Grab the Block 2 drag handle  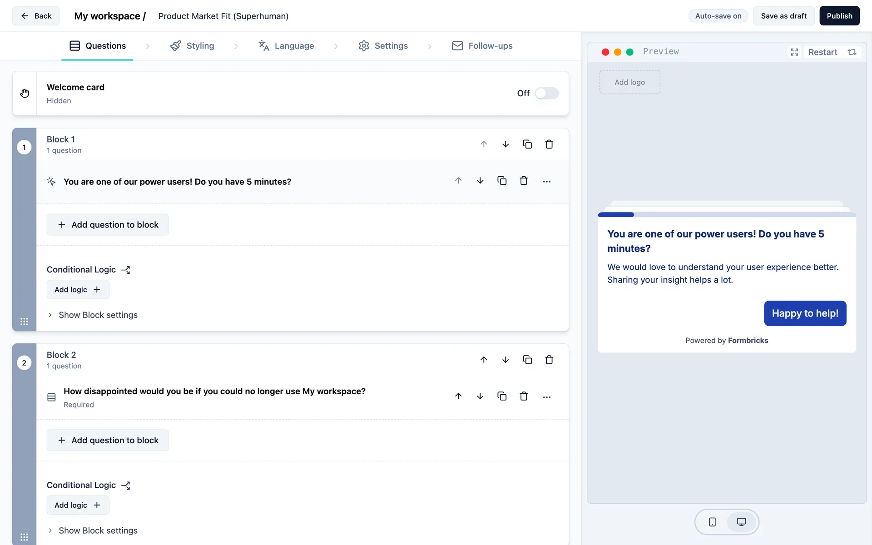tap(24, 537)
